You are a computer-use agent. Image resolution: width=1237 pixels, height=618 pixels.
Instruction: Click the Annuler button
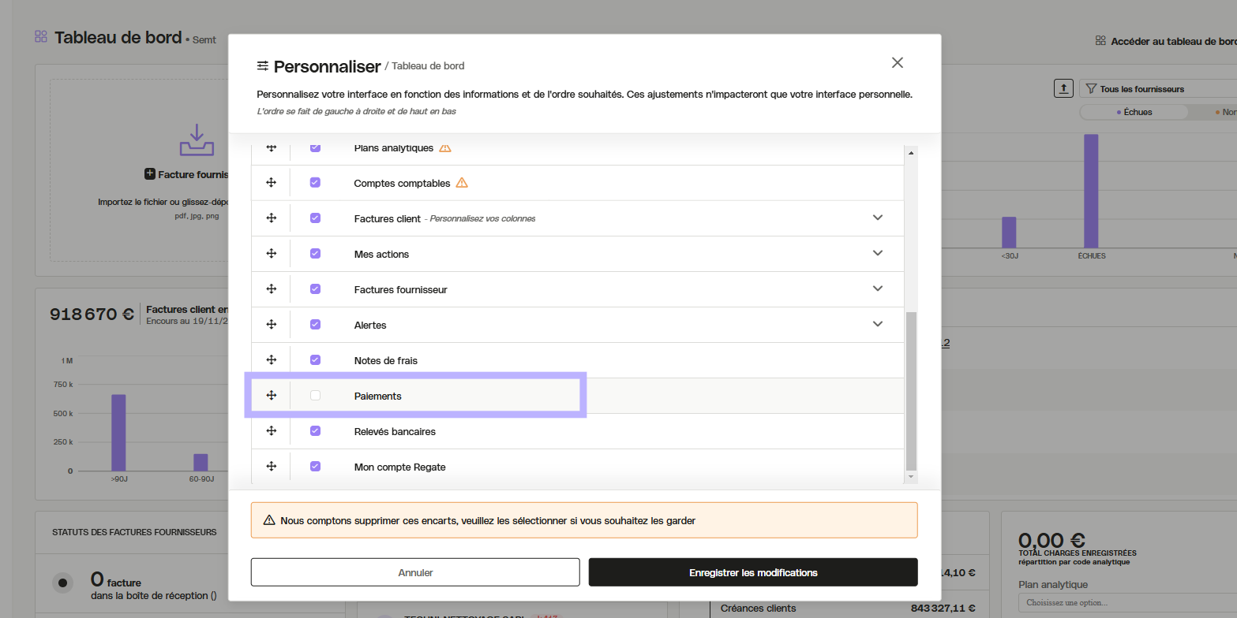[415, 572]
